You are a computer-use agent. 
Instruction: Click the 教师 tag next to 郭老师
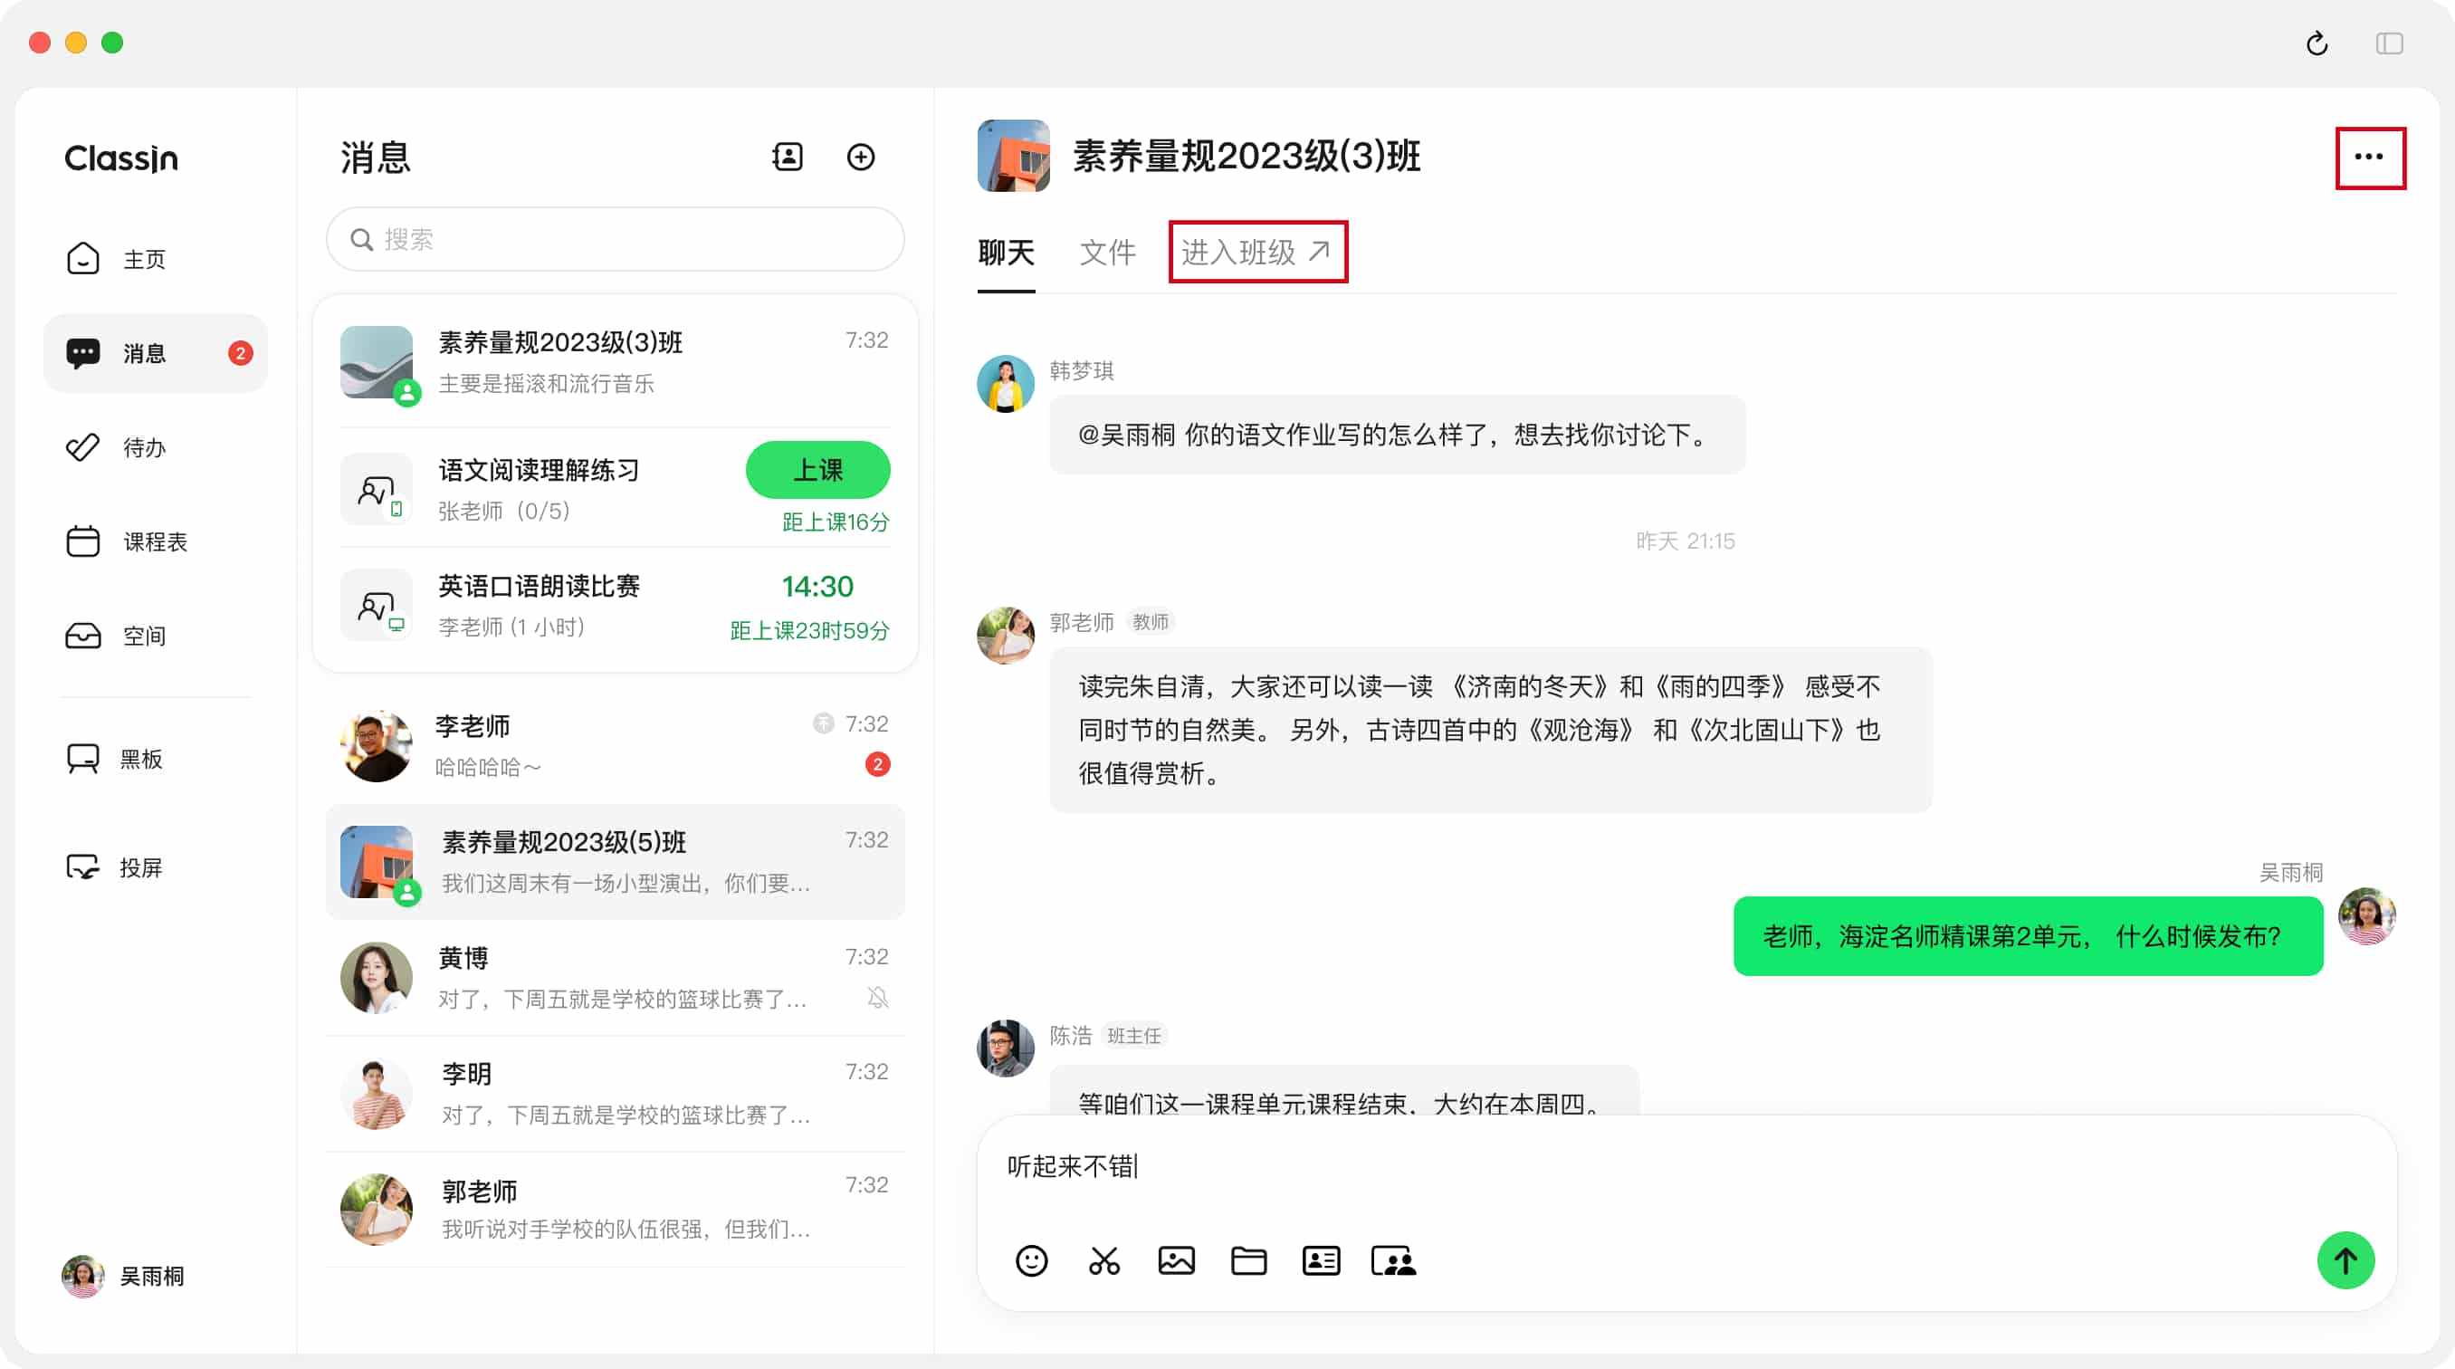click(x=1150, y=622)
